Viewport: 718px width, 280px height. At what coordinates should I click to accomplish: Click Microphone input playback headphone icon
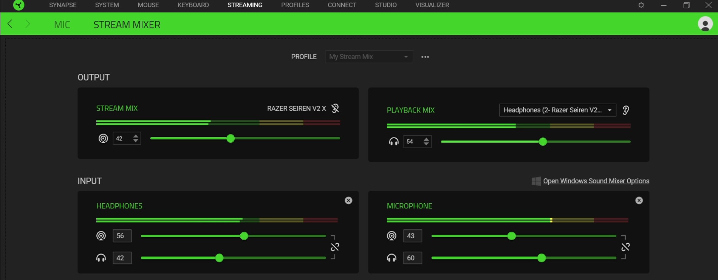click(x=391, y=258)
